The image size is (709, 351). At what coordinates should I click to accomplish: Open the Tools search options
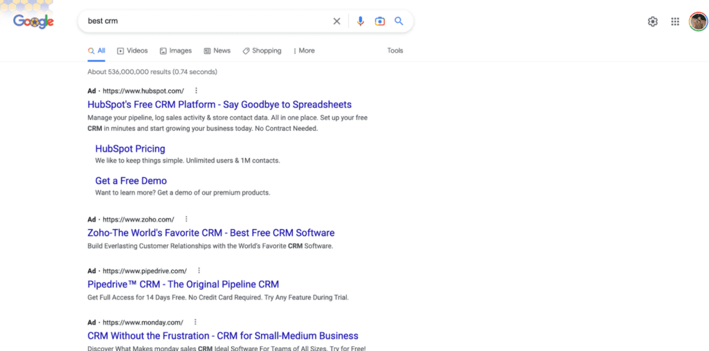pos(395,51)
